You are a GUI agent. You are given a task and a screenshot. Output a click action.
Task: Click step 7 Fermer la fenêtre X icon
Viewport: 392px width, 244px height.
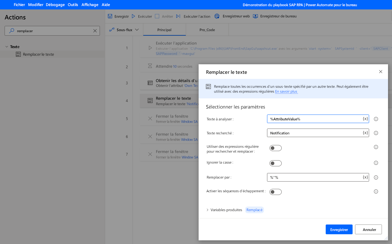pyautogui.click(x=150, y=154)
